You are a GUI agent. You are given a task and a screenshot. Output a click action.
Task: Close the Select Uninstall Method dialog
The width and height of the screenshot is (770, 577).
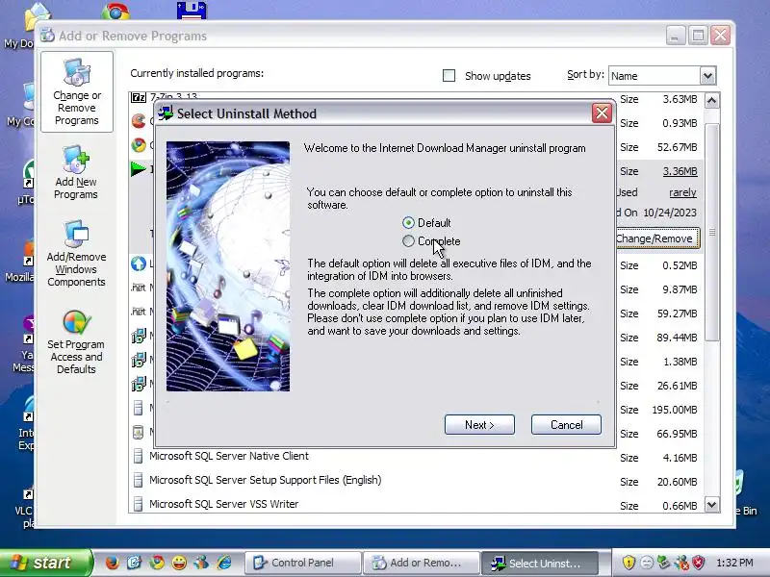602,113
